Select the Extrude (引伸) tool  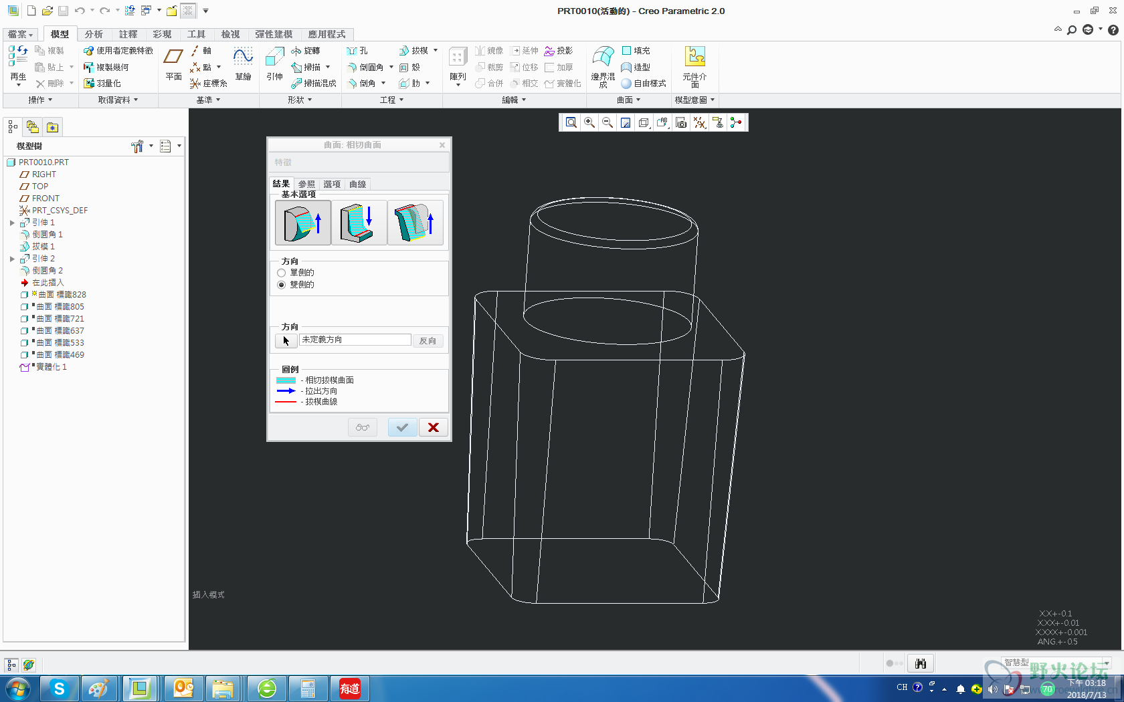coord(275,65)
